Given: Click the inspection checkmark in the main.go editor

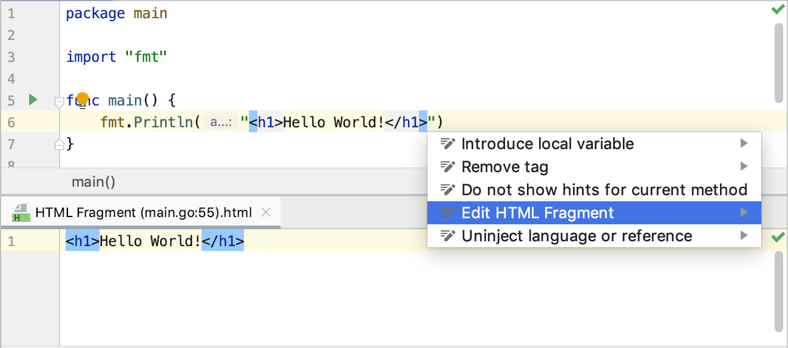Looking at the screenshot, I should 777,10.
